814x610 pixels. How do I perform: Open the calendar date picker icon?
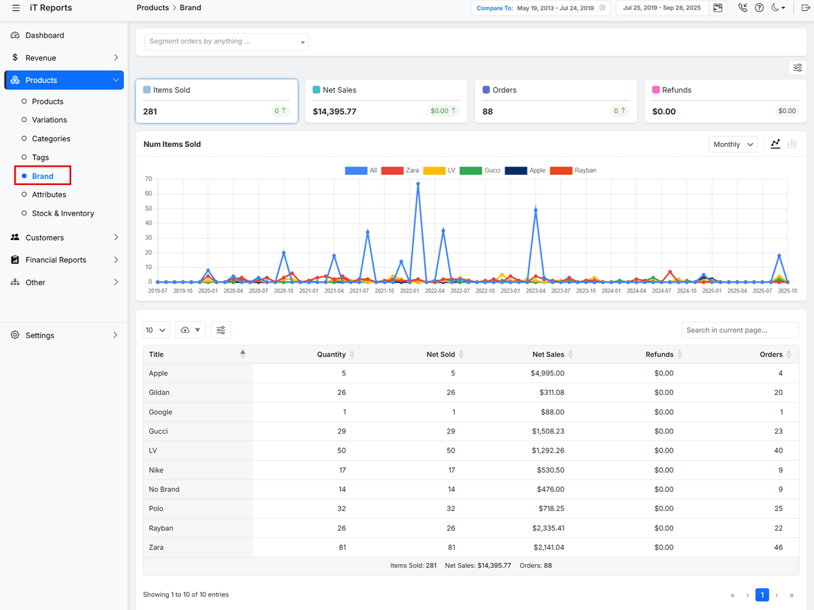[x=718, y=8]
